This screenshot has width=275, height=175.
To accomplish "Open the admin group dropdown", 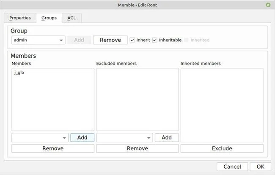I will [38, 40].
